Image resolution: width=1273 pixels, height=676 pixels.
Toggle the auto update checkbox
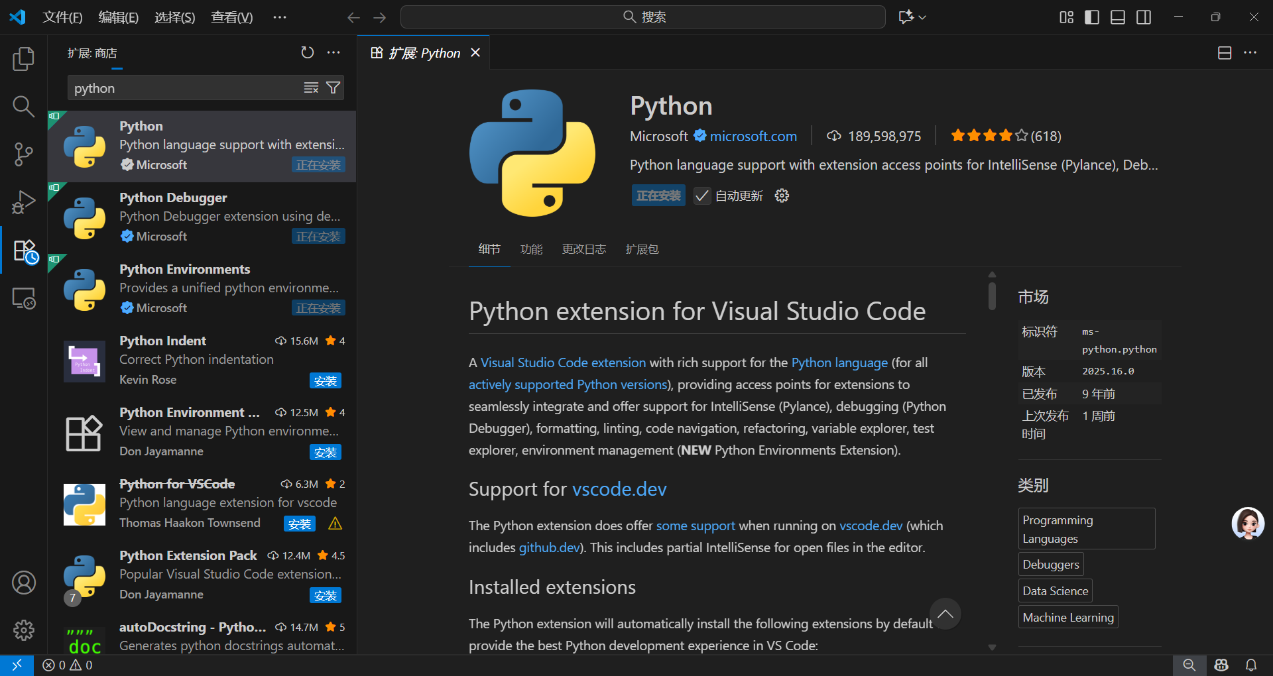[x=701, y=196]
